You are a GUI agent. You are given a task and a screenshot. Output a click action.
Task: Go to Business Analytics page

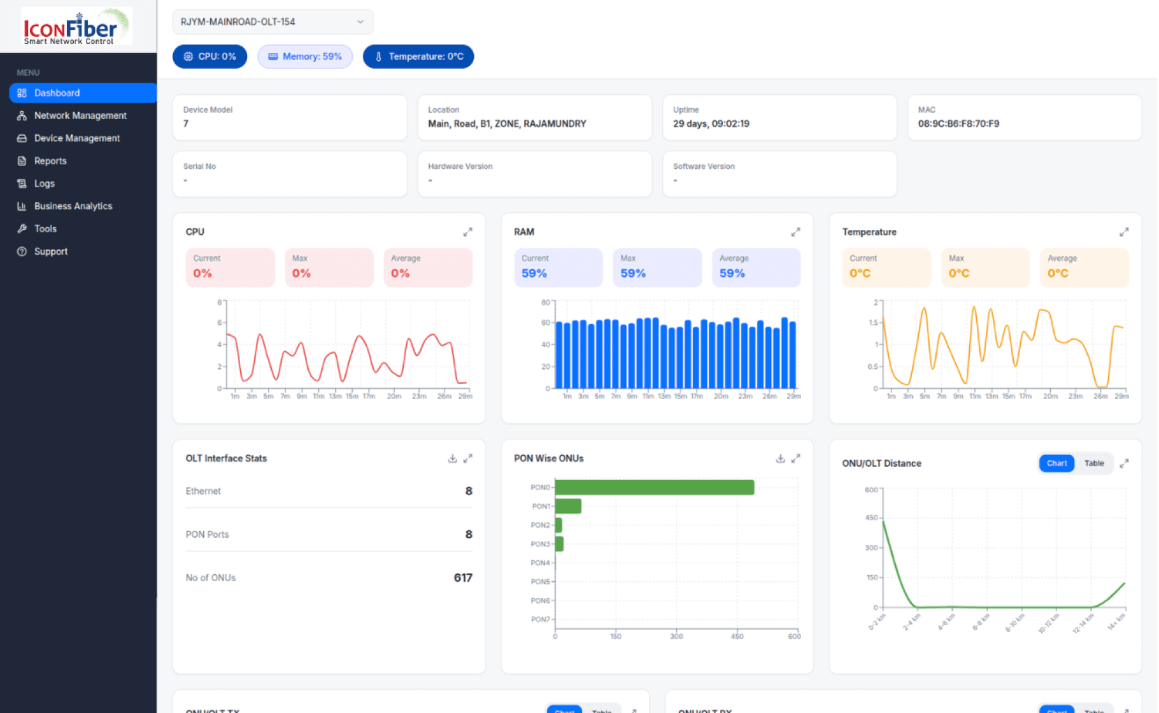(x=73, y=206)
